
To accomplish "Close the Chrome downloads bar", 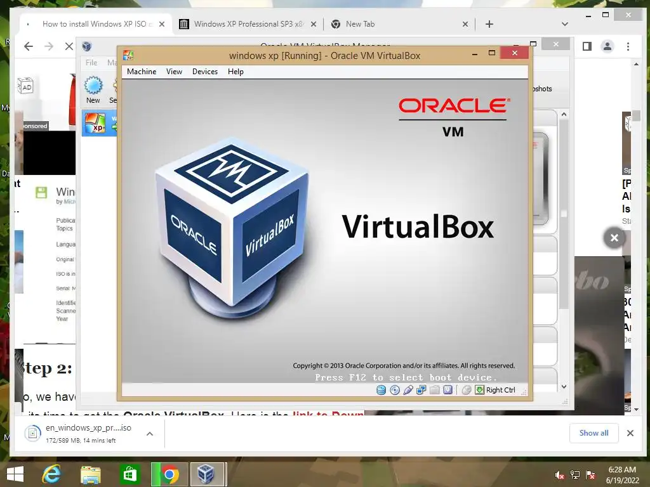I will pos(630,433).
